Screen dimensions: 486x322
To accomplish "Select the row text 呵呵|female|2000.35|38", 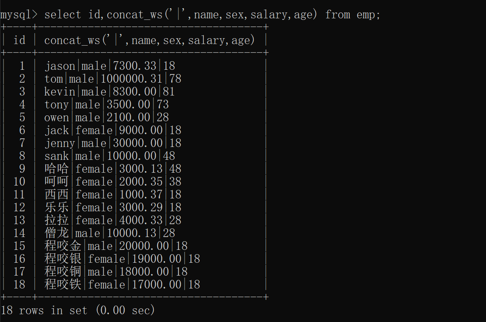I will (x=113, y=182).
